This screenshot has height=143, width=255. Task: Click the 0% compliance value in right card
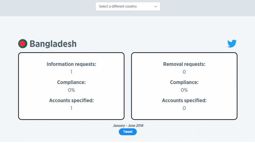(x=184, y=90)
